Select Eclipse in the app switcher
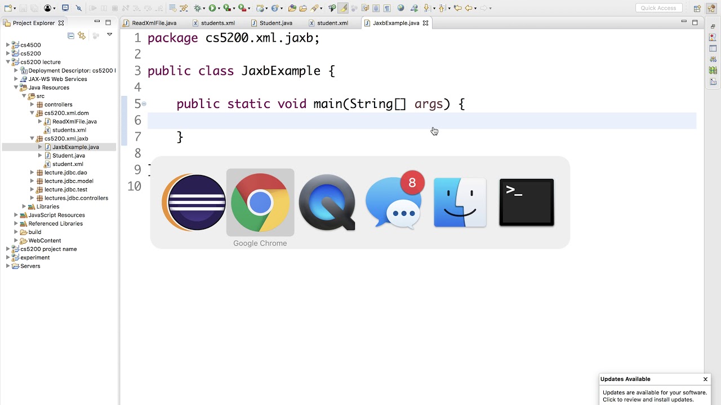This screenshot has width=721, height=405. [x=194, y=202]
